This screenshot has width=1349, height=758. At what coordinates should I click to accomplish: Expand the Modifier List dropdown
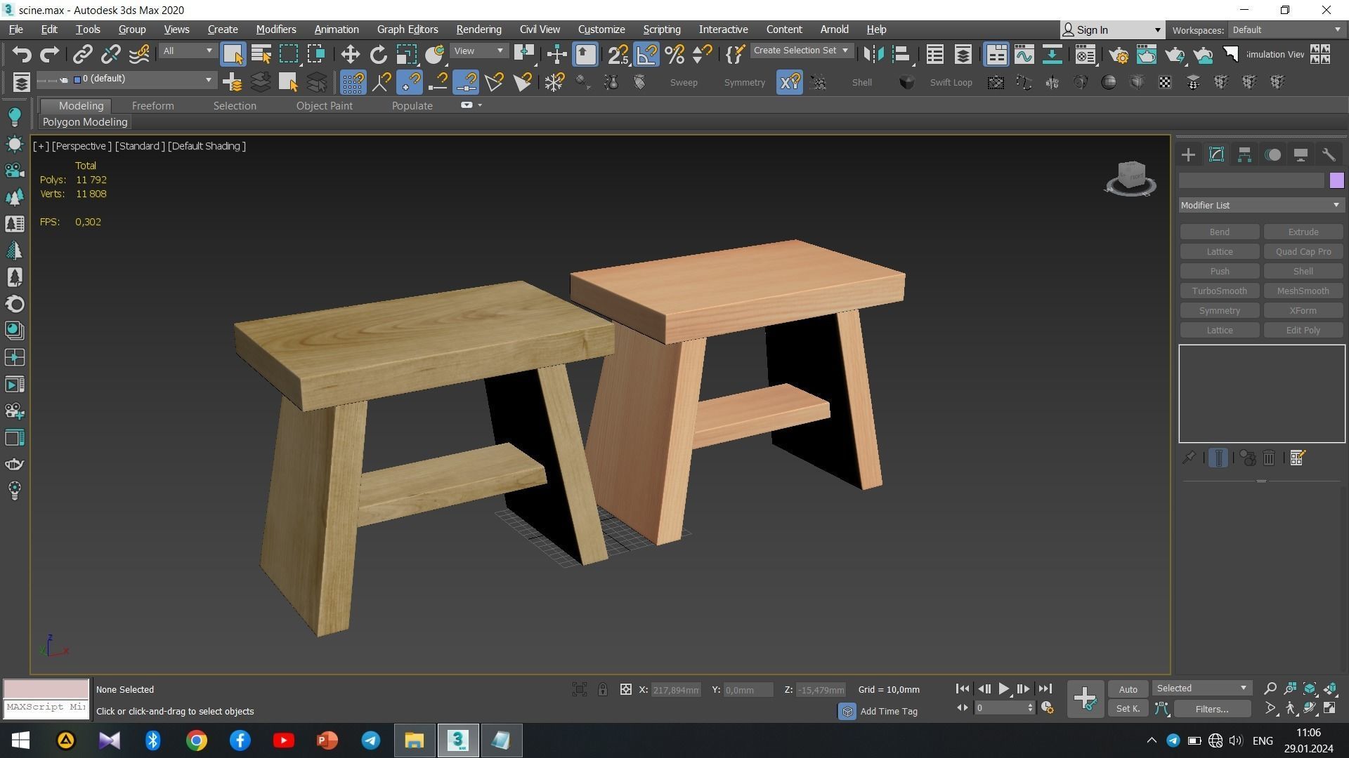[x=1261, y=206]
